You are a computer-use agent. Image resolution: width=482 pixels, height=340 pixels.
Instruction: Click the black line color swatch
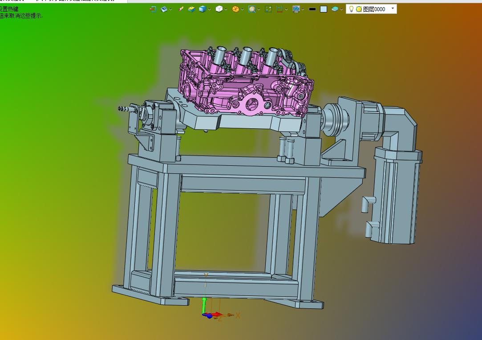(312, 9)
